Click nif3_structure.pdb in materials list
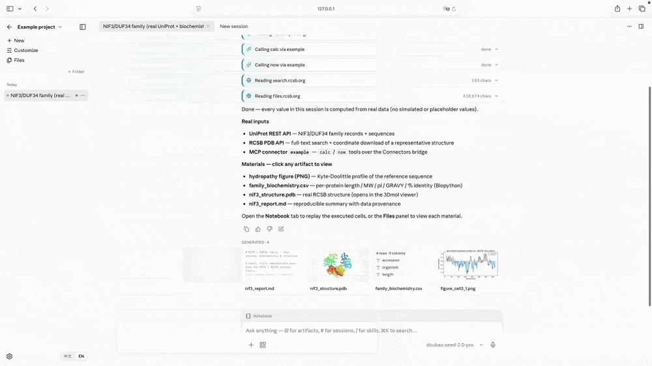Viewport: 652px width, 366px height. 272,195
